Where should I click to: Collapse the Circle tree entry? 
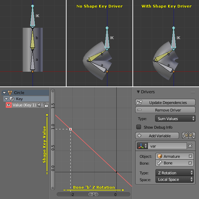(4, 93)
